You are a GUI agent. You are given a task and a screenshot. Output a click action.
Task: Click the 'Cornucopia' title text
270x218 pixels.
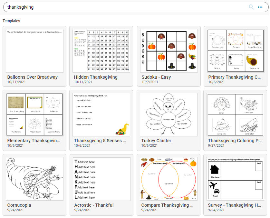(x=19, y=205)
